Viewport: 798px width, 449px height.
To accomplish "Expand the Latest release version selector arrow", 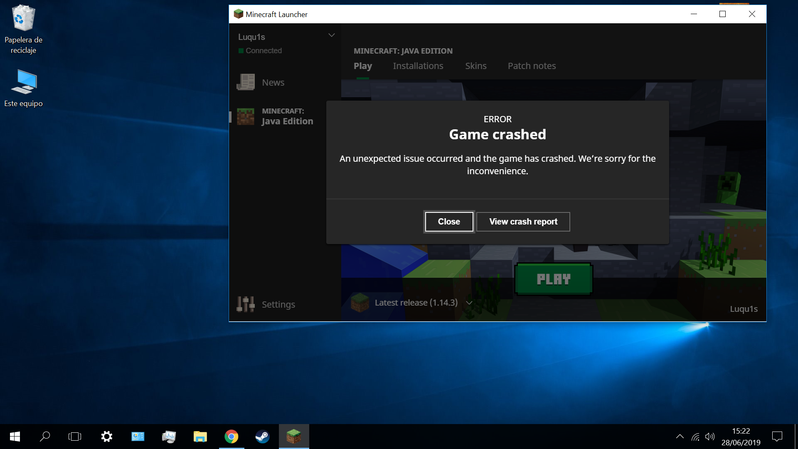I will click(469, 303).
